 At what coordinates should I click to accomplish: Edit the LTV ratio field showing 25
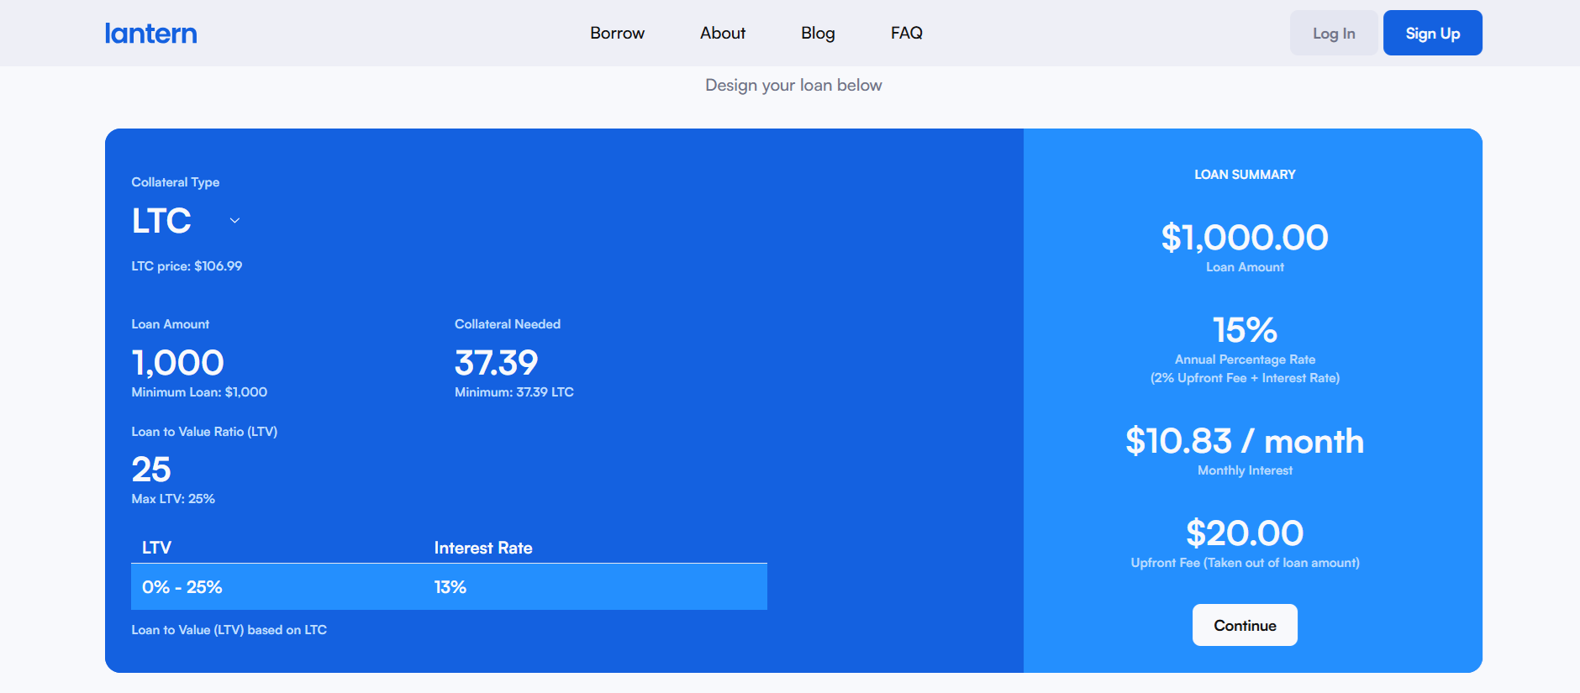click(x=151, y=470)
